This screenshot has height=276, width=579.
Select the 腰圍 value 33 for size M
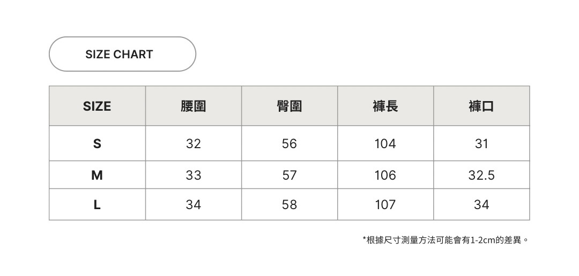(x=194, y=175)
